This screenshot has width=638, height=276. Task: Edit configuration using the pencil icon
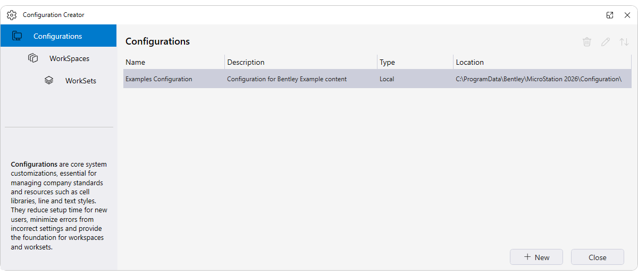point(606,42)
